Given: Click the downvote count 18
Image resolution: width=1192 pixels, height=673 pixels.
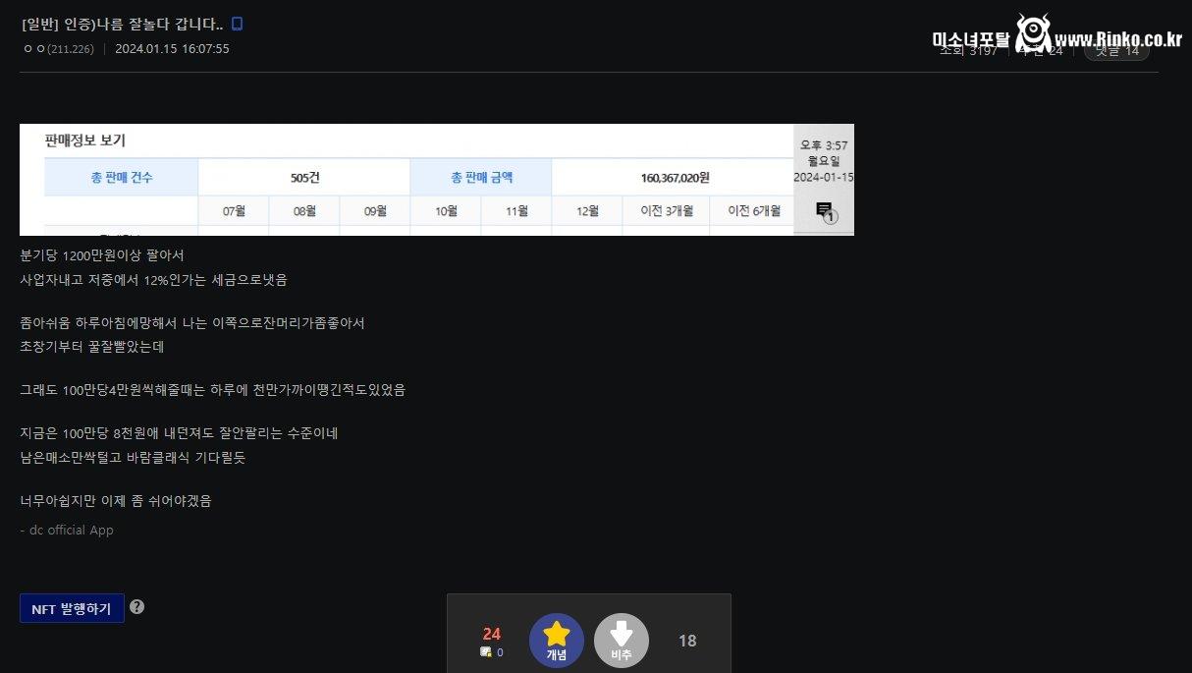Looking at the screenshot, I should click(x=687, y=641).
